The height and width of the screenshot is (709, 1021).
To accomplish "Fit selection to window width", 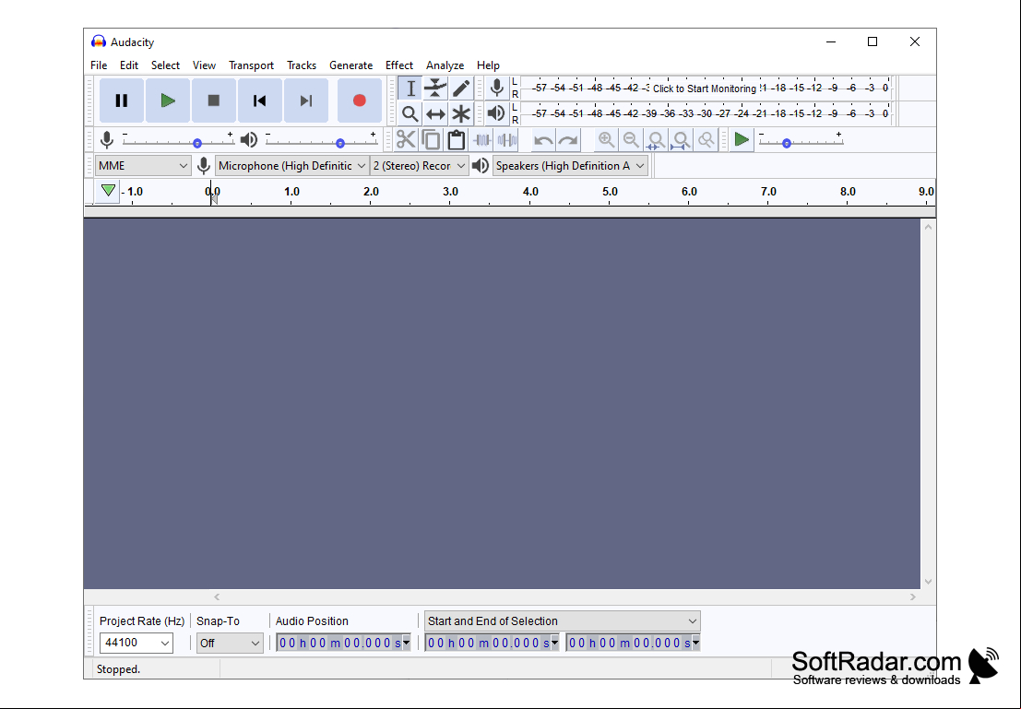I will click(x=656, y=140).
